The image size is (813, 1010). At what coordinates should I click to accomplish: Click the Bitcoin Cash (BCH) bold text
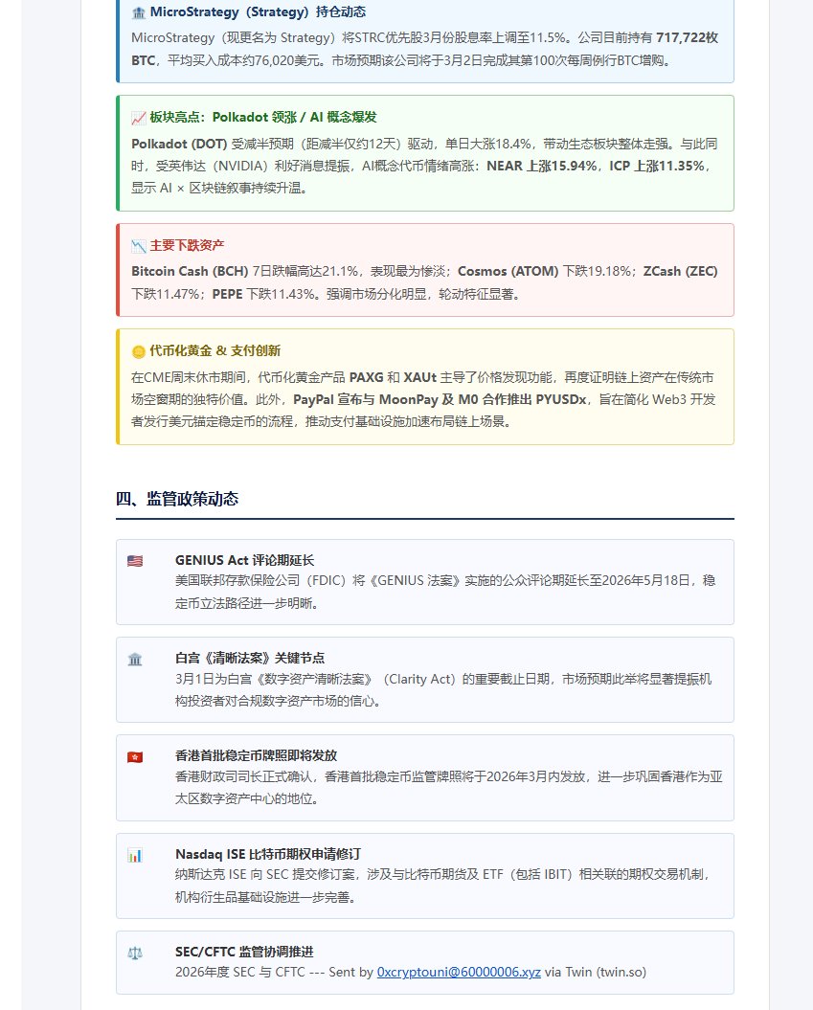pos(190,271)
